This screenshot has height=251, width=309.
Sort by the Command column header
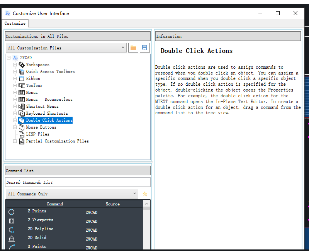(55, 204)
